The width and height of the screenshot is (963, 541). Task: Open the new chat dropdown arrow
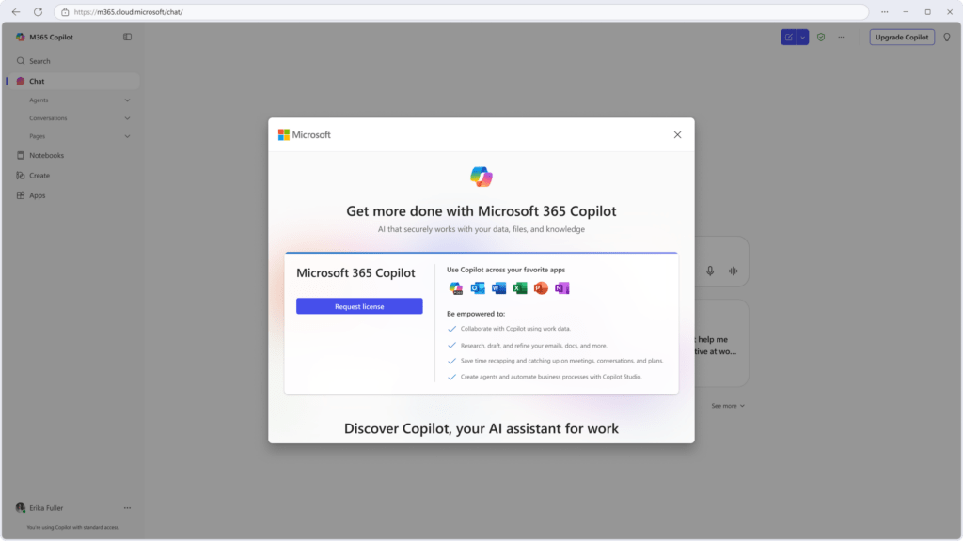click(x=802, y=37)
